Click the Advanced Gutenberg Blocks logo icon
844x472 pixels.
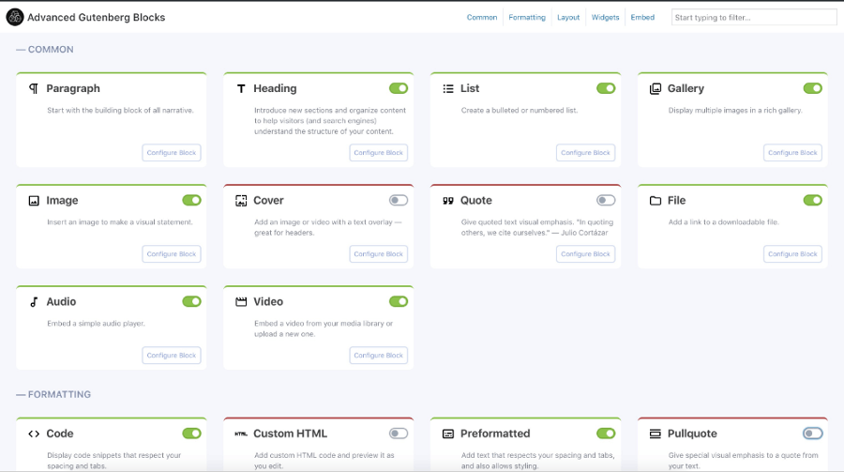(x=14, y=17)
